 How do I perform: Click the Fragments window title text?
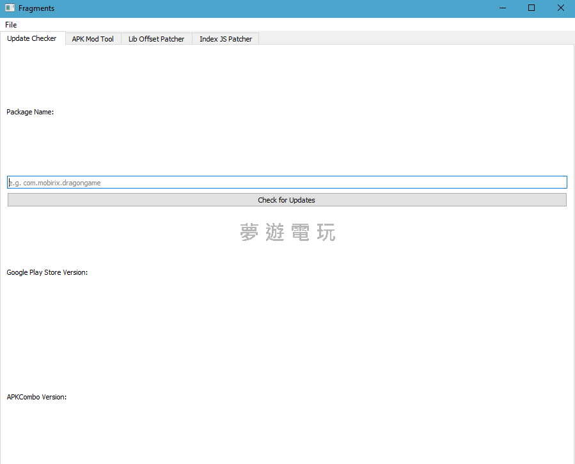click(x=36, y=8)
